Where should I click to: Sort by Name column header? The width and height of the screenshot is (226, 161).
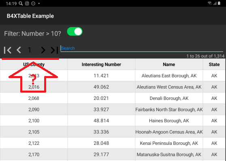point(169,64)
